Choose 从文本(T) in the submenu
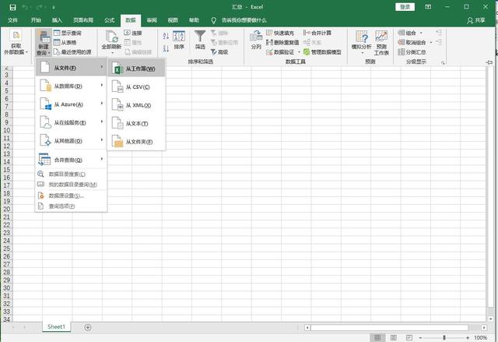The height and width of the screenshot is (342, 498). (x=136, y=123)
